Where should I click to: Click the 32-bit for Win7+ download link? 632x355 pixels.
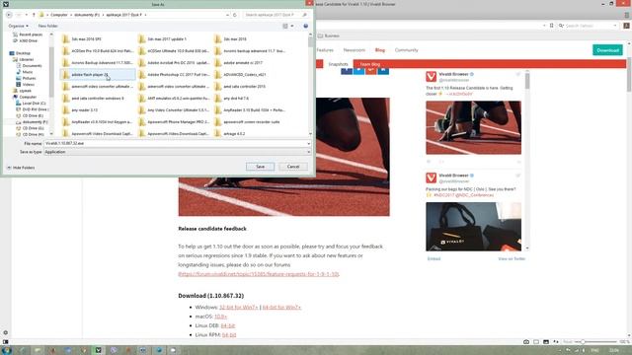(239, 307)
